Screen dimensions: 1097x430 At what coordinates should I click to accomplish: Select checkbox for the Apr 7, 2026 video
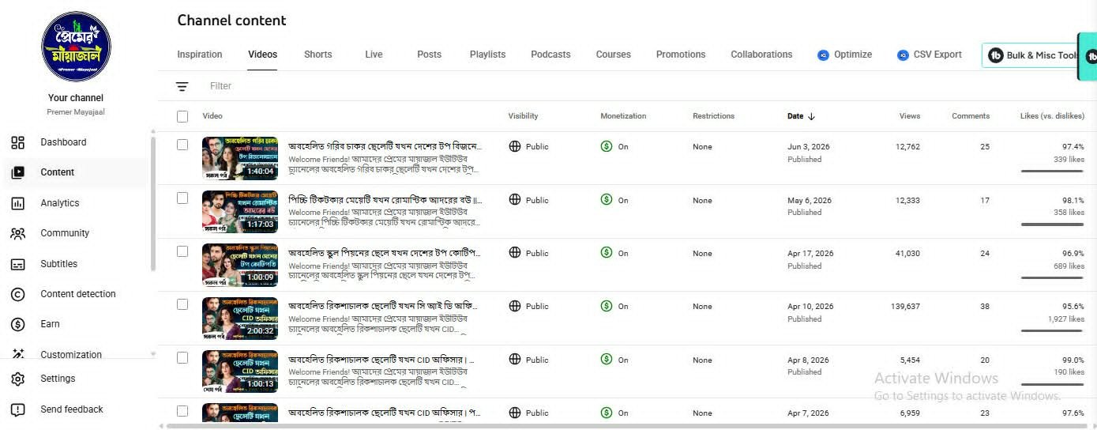click(x=182, y=411)
